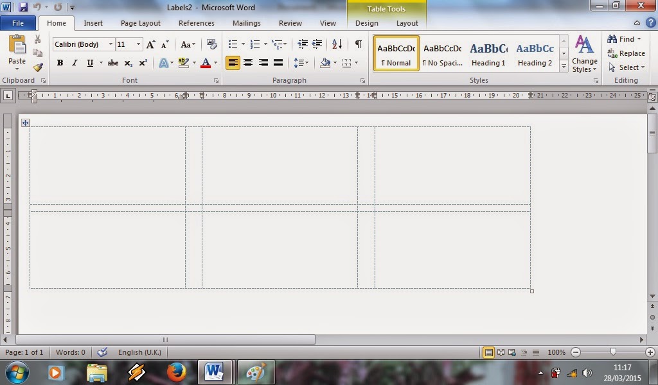Toggle center alignment
The width and height of the screenshot is (658, 385).
[248, 64]
